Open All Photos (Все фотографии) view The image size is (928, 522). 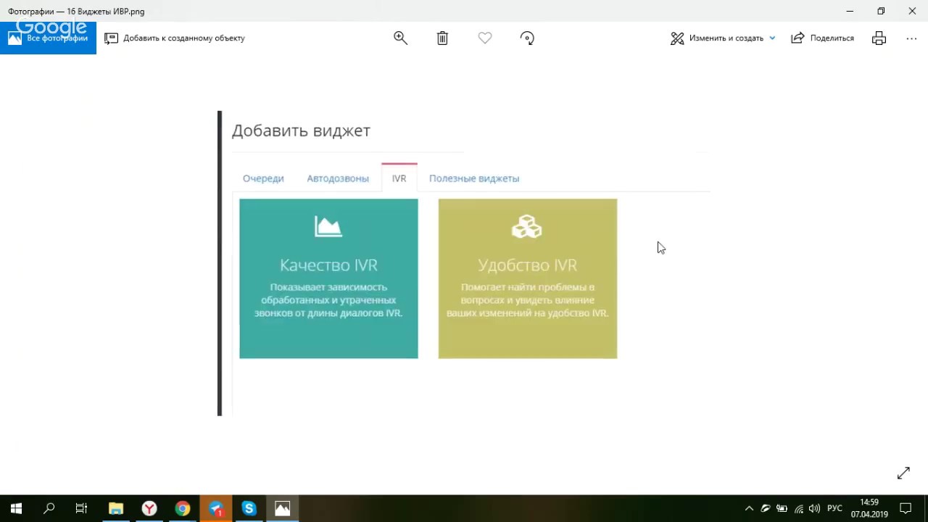[48, 38]
